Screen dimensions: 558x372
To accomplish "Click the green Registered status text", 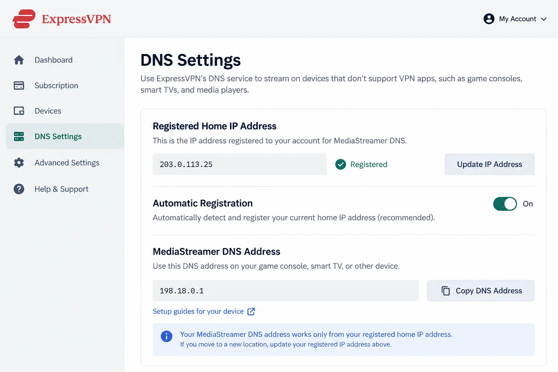I will 369,165.
